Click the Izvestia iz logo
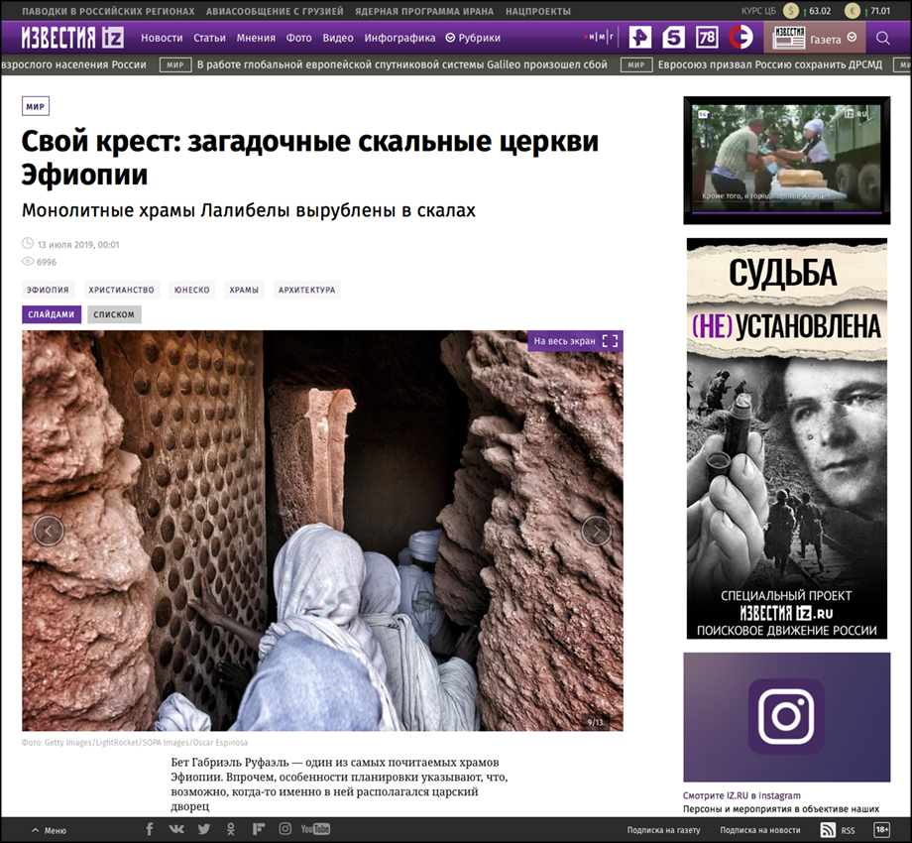Image resolution: width=912 pixels, height=843 pixels. pos(72,38)
